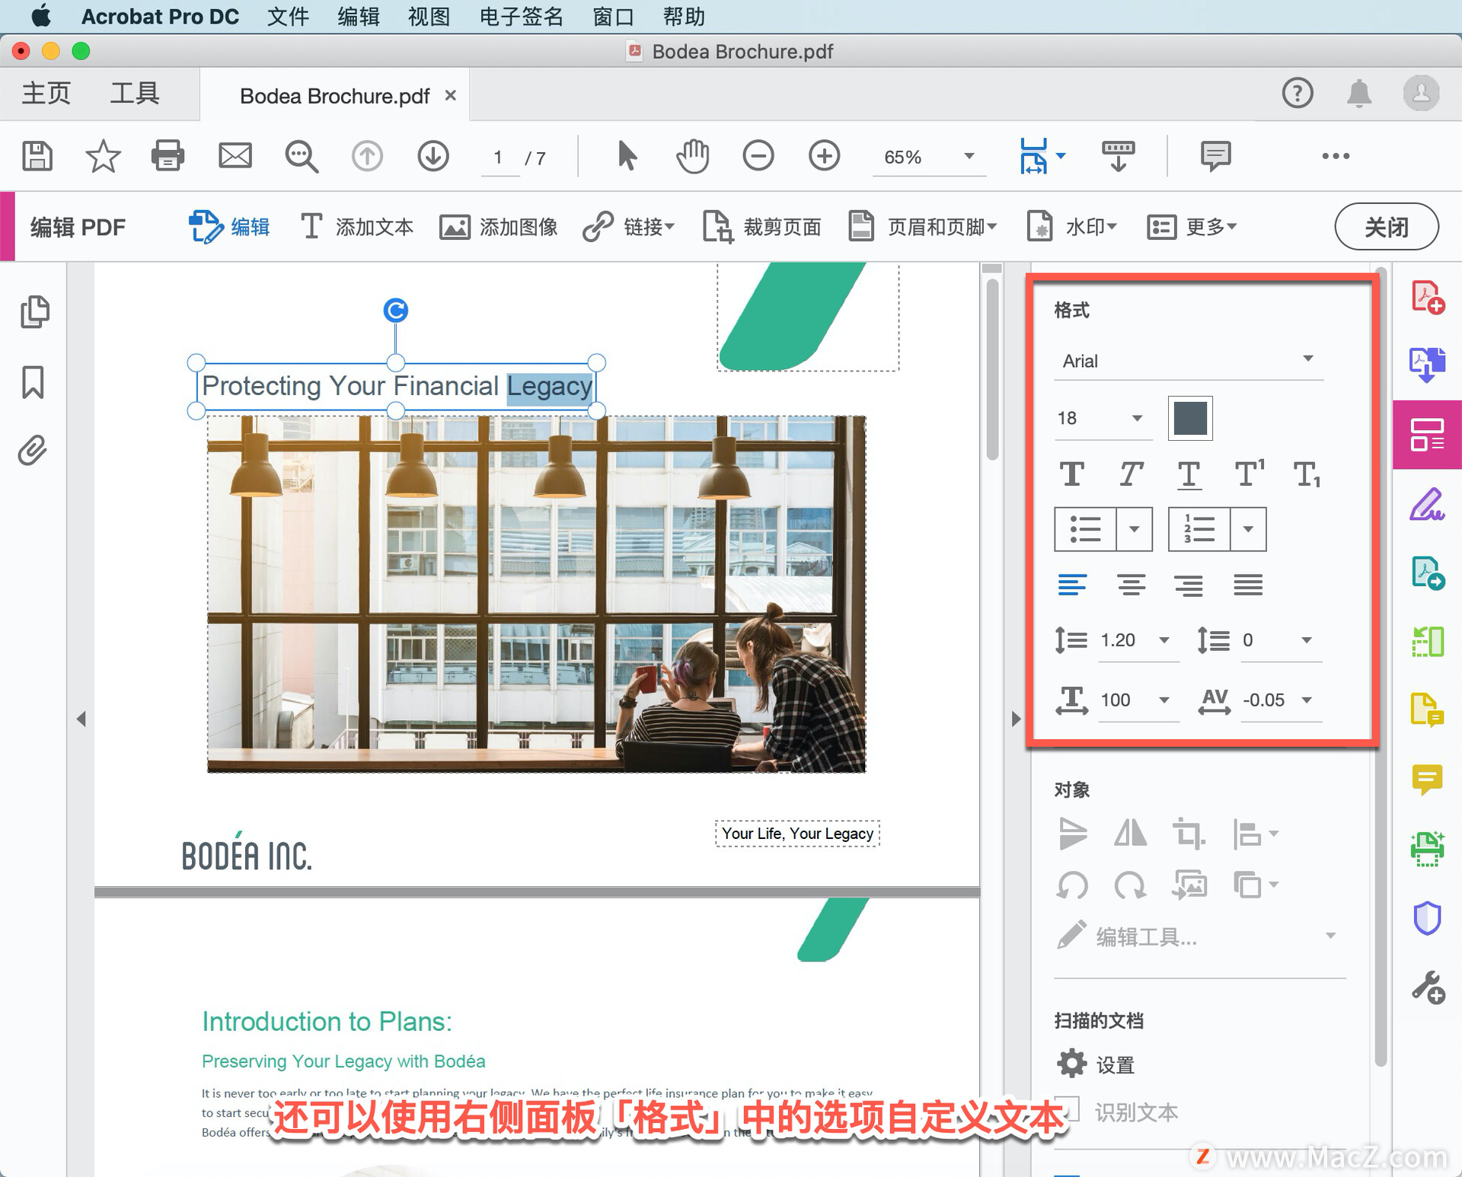
Task: Toggle italic text formatting
Action: [x=1131, y=474]
